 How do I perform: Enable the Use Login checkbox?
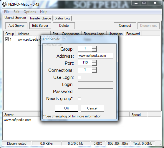click(x=79, y=77)
